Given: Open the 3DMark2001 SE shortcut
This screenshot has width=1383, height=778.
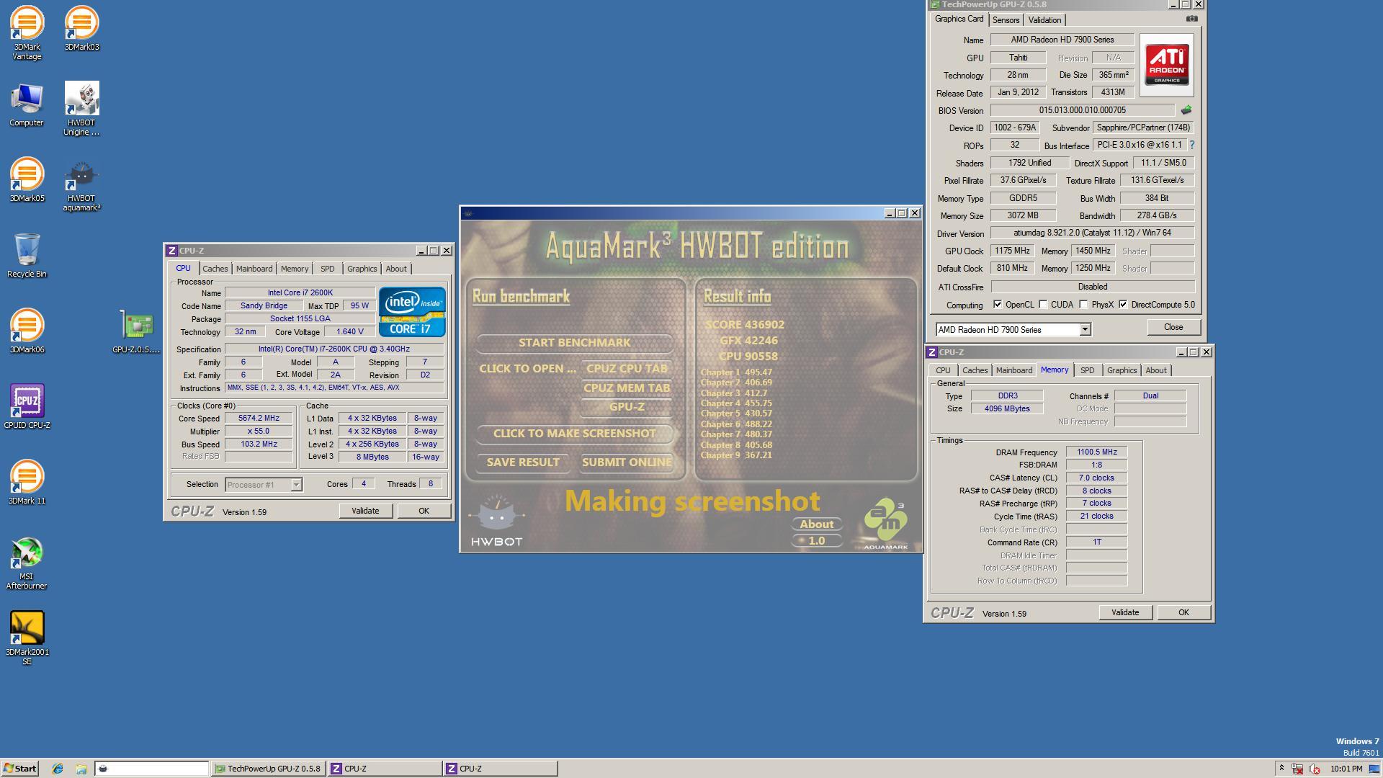Looking at the screenshot, I should tap(27, 638).
